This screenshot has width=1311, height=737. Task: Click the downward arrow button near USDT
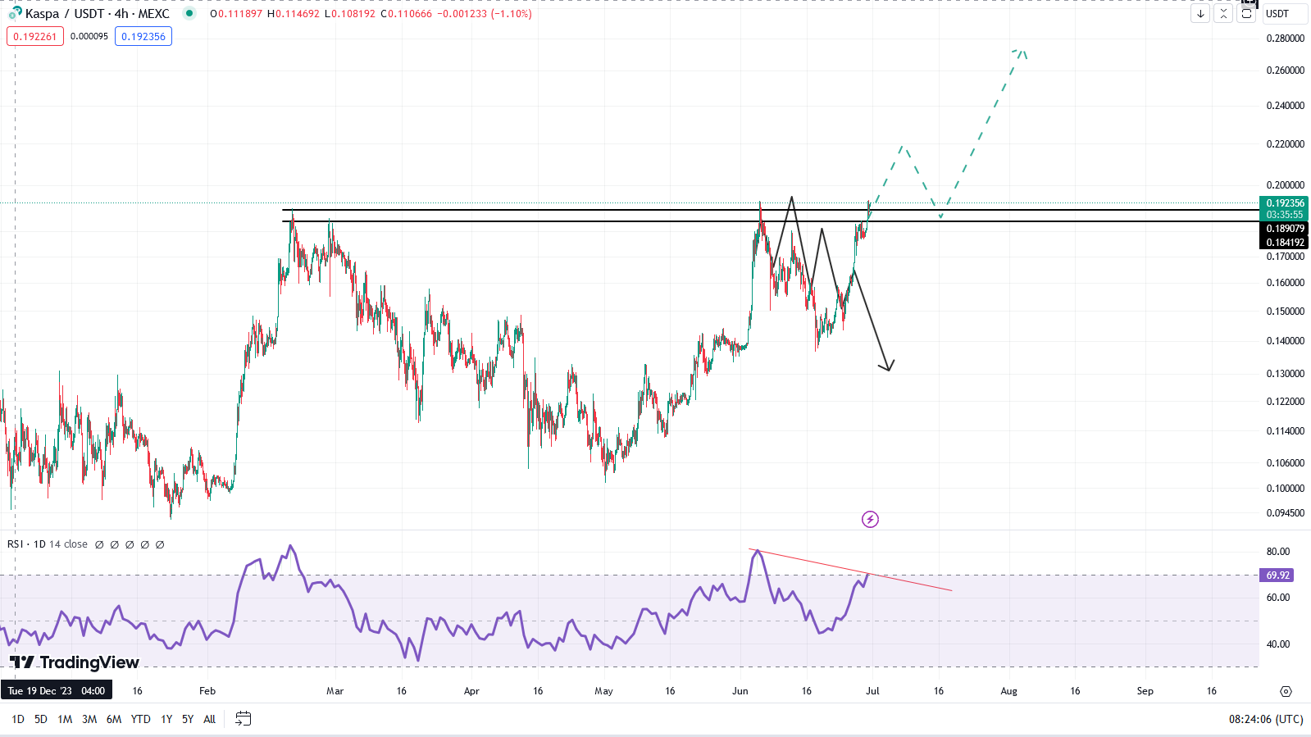click(x=1200, y=14)
